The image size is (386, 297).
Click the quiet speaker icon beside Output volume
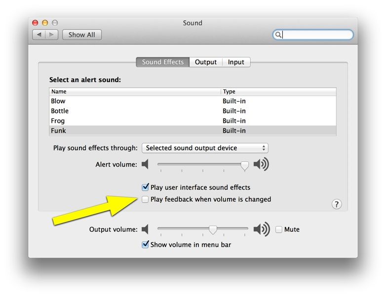click(145, 229)
